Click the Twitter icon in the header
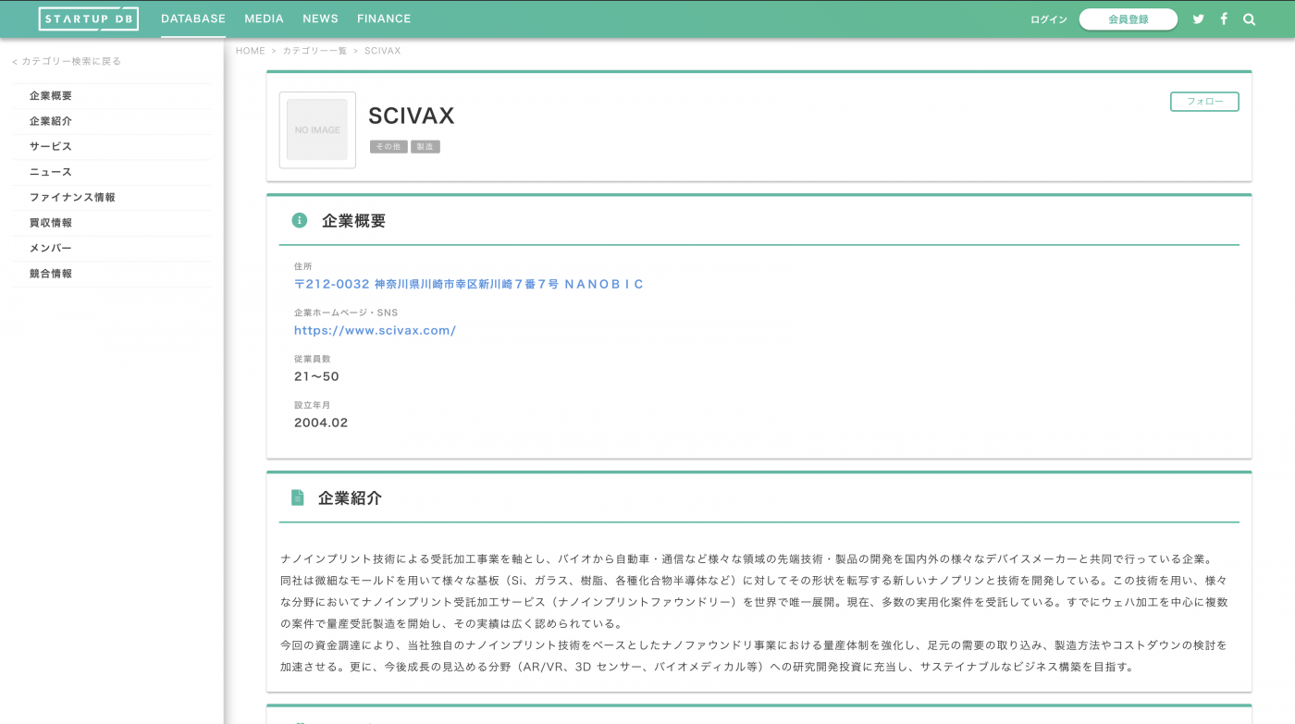 tap(1198, 18)
